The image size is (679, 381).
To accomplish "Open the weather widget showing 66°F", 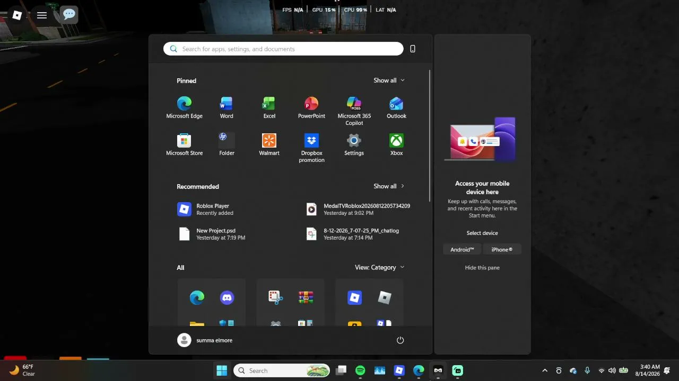I will point(22,370).
